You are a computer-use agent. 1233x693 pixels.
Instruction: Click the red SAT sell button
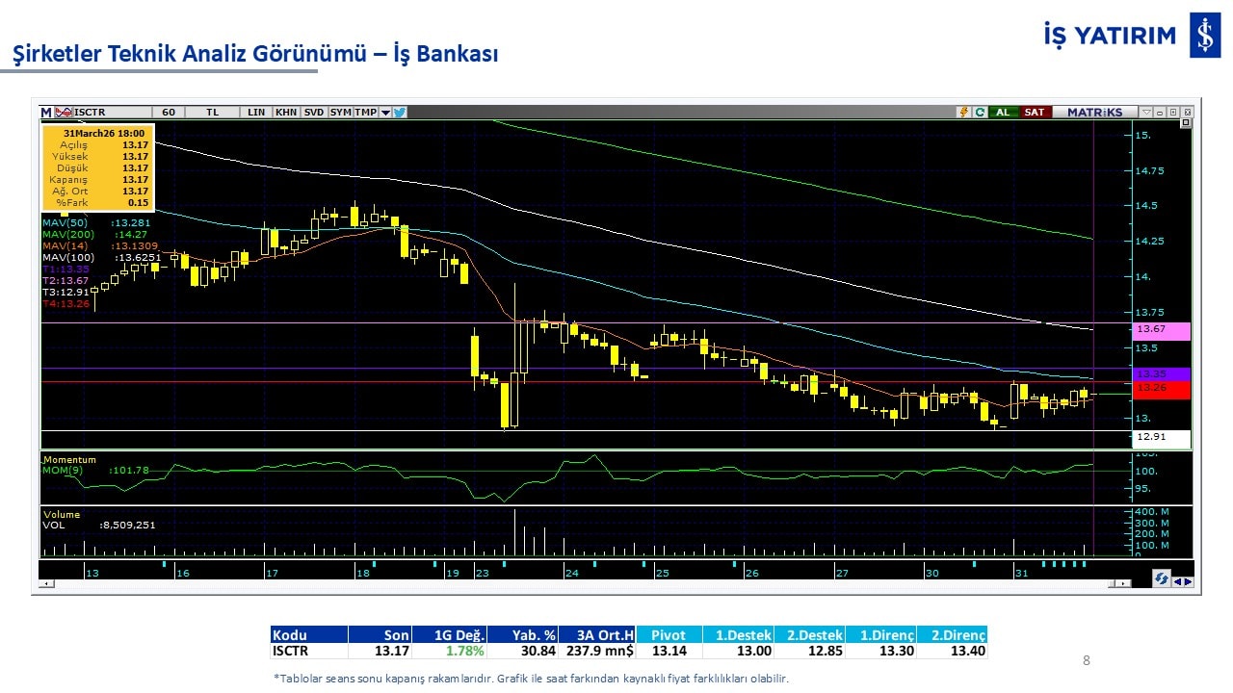coord(1034,113)
